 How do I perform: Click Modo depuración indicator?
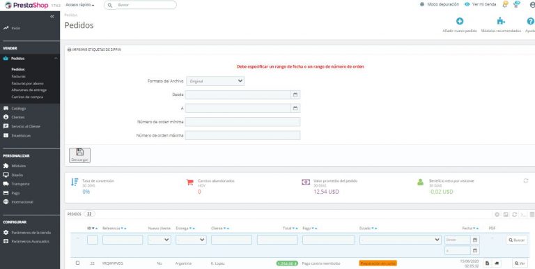click(439, 4)
